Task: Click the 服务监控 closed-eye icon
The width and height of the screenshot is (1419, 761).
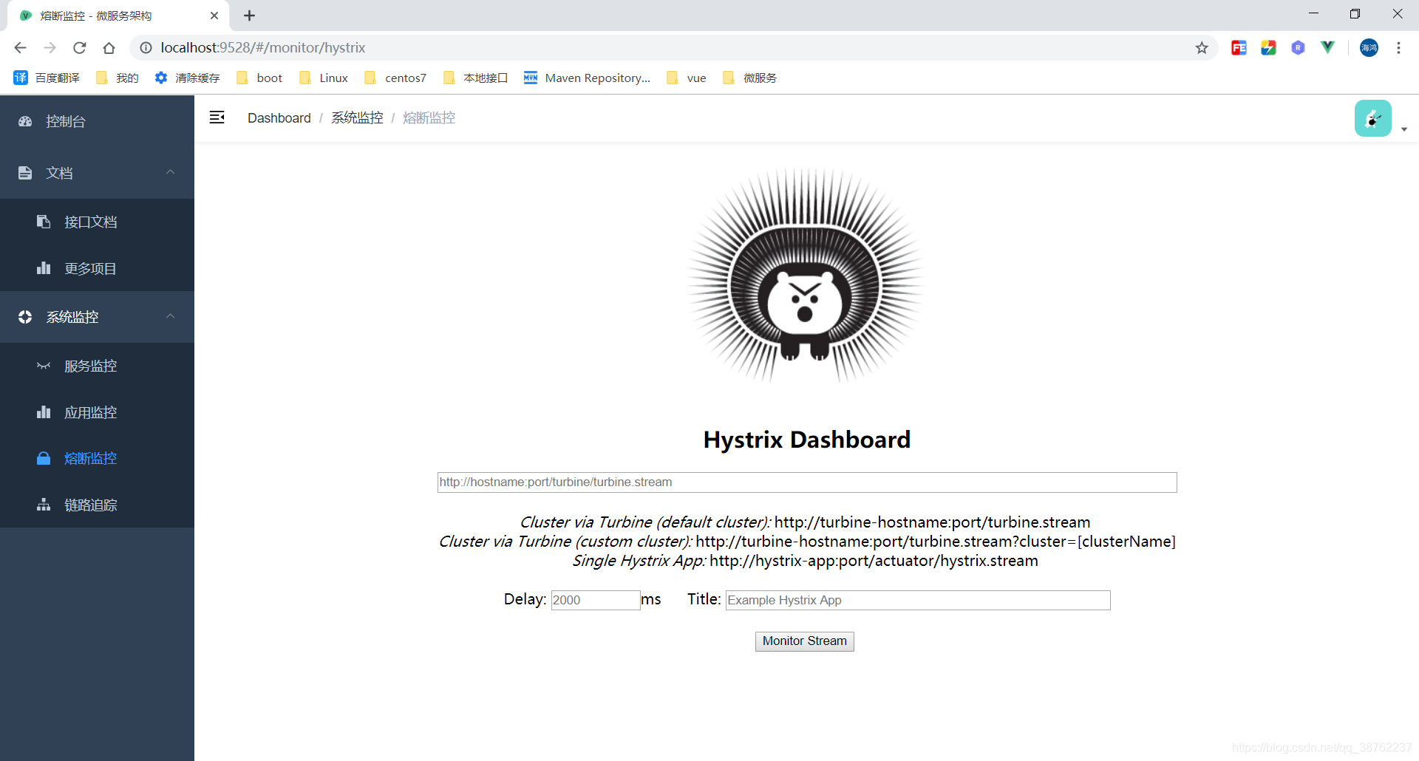Action: click(44, 366)
